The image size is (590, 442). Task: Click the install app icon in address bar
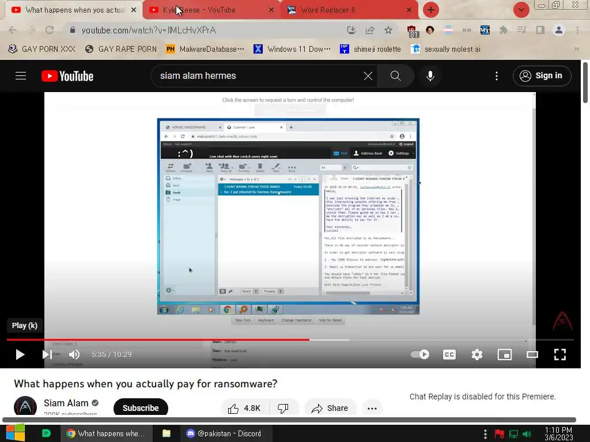coord(351,30)
